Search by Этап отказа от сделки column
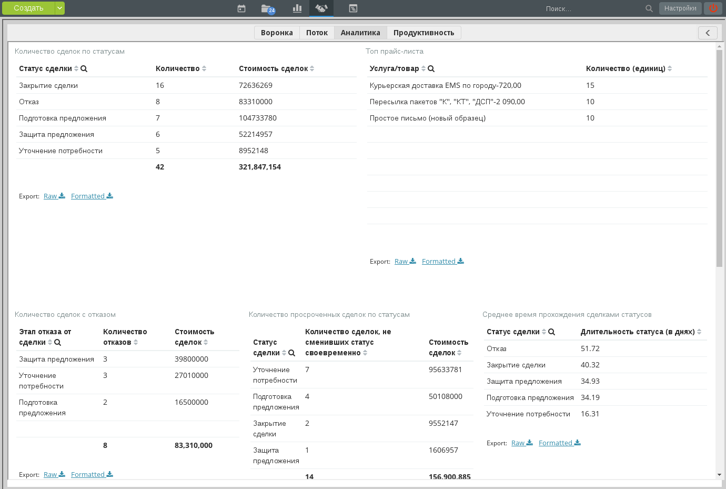Image resolution: width=726 pixels, height=489 pixels. 58,342
